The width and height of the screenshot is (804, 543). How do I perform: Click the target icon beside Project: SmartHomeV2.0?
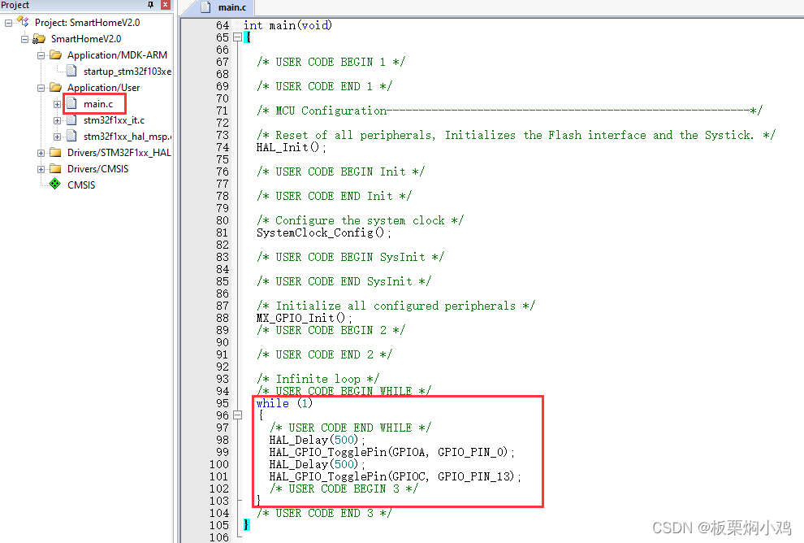(x=22, y=20)
